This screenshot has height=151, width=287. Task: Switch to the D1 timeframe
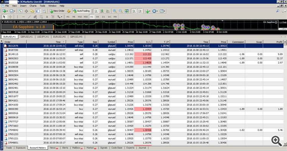[x=103, y=17]
